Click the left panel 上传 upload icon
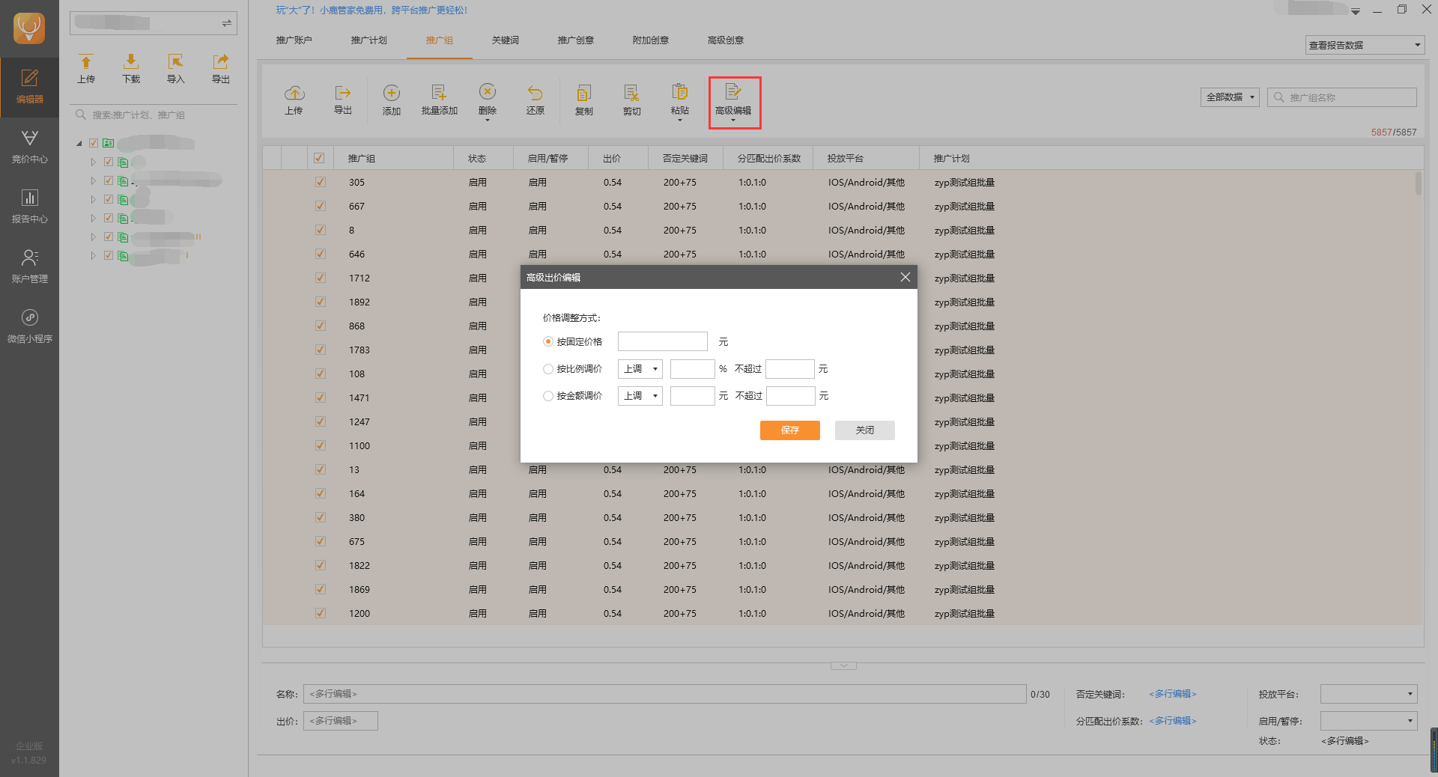 [x=86, y=61]
